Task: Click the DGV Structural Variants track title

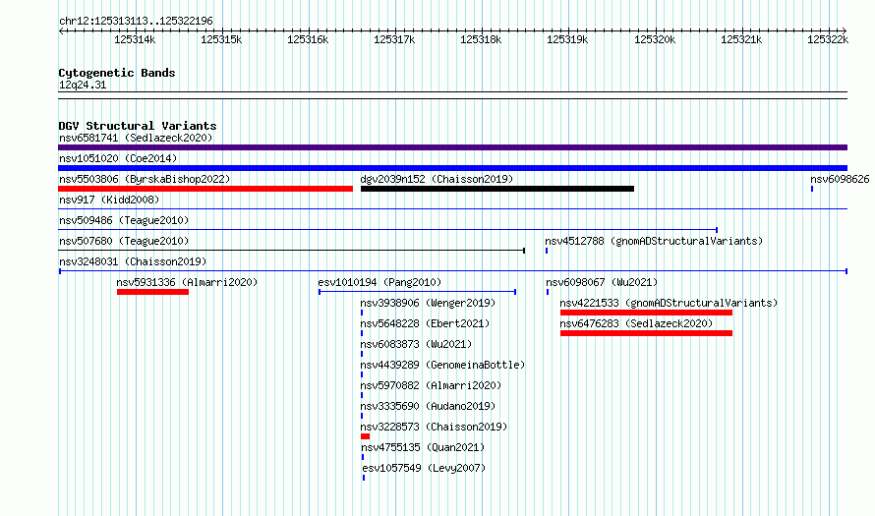Action: [x=138, y=126]
